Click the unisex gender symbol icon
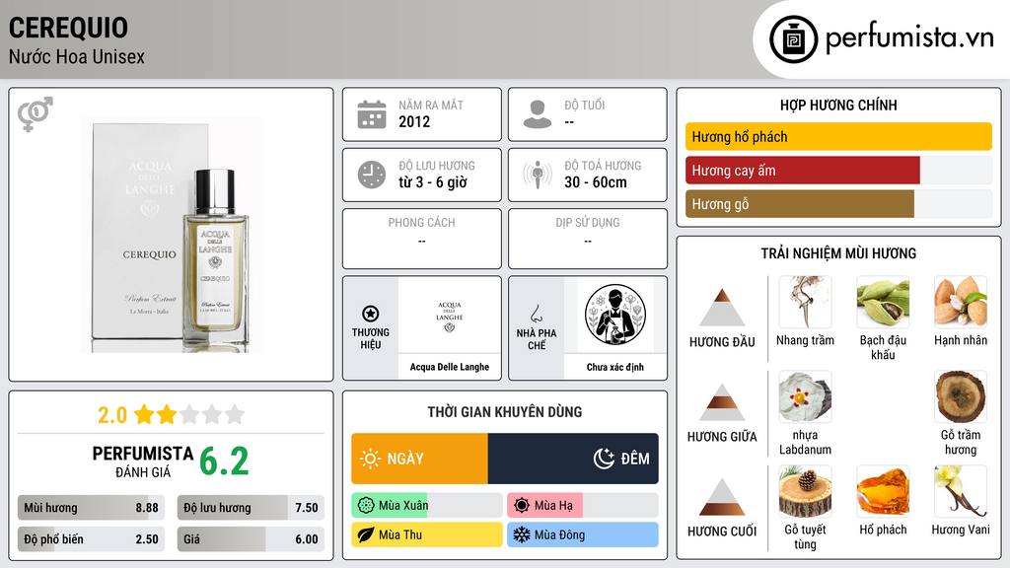This screenshot has height=568, width=1010. click(36, 114)
